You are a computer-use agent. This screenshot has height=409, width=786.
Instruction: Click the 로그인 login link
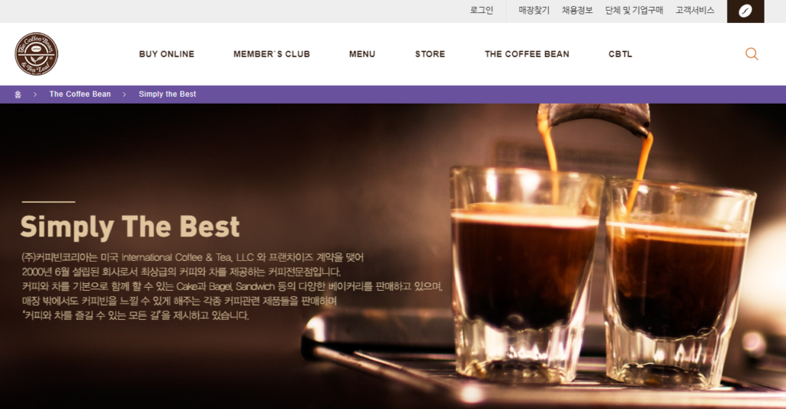[482, 11]
